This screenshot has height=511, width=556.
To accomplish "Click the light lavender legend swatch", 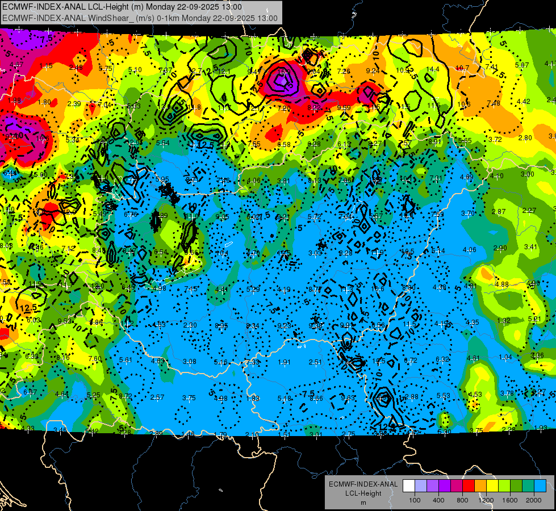I will point(421,486).
